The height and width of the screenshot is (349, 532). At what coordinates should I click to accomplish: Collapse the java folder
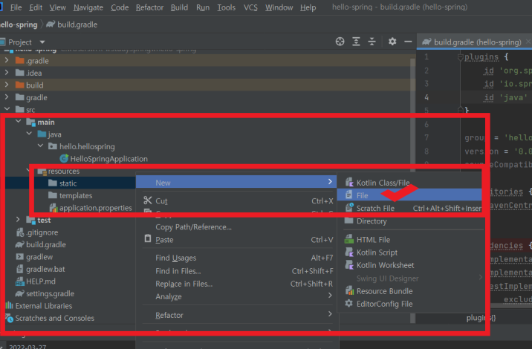click(29, 134)
